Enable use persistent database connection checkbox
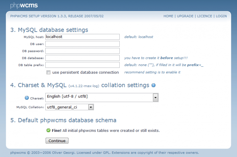Screen dimensions: 237x157 tap(49, 72)
